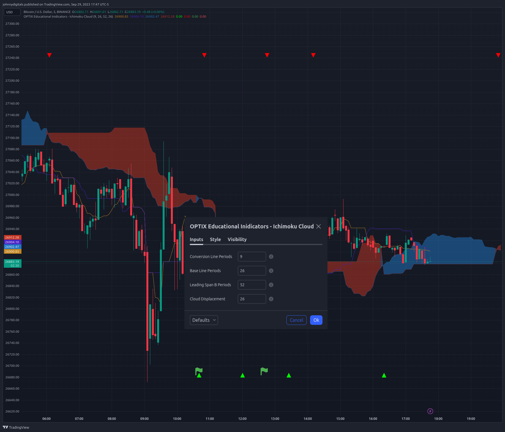Viewport: 505px width, 432px height.
Task: Open the Visibility tab
Action: 237,239
